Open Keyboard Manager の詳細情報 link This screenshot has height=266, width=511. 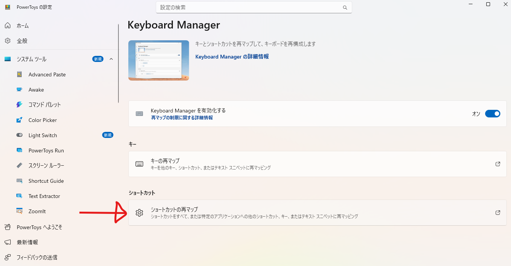(232, 56)
